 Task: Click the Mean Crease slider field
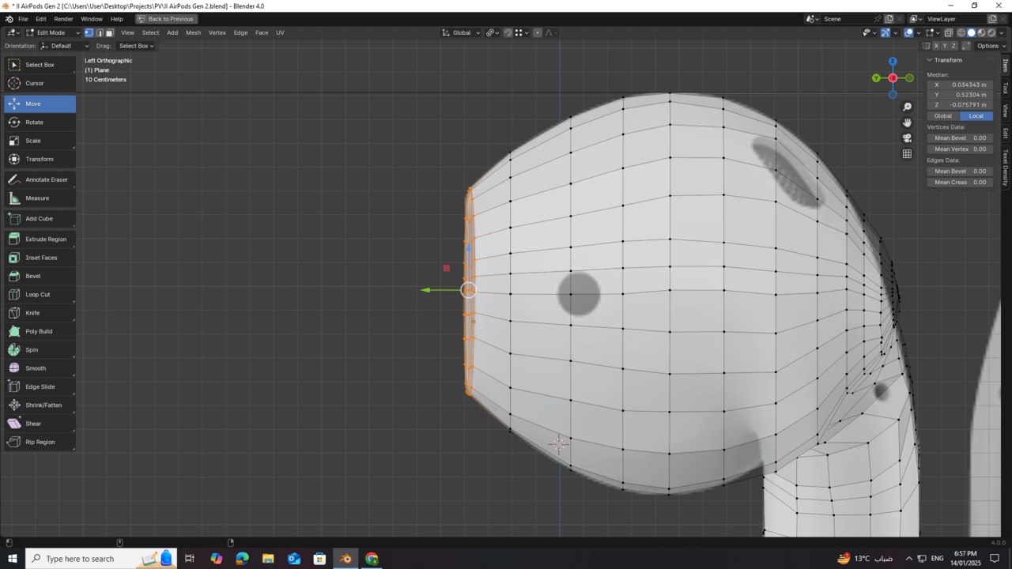click(x=960, y=183)
